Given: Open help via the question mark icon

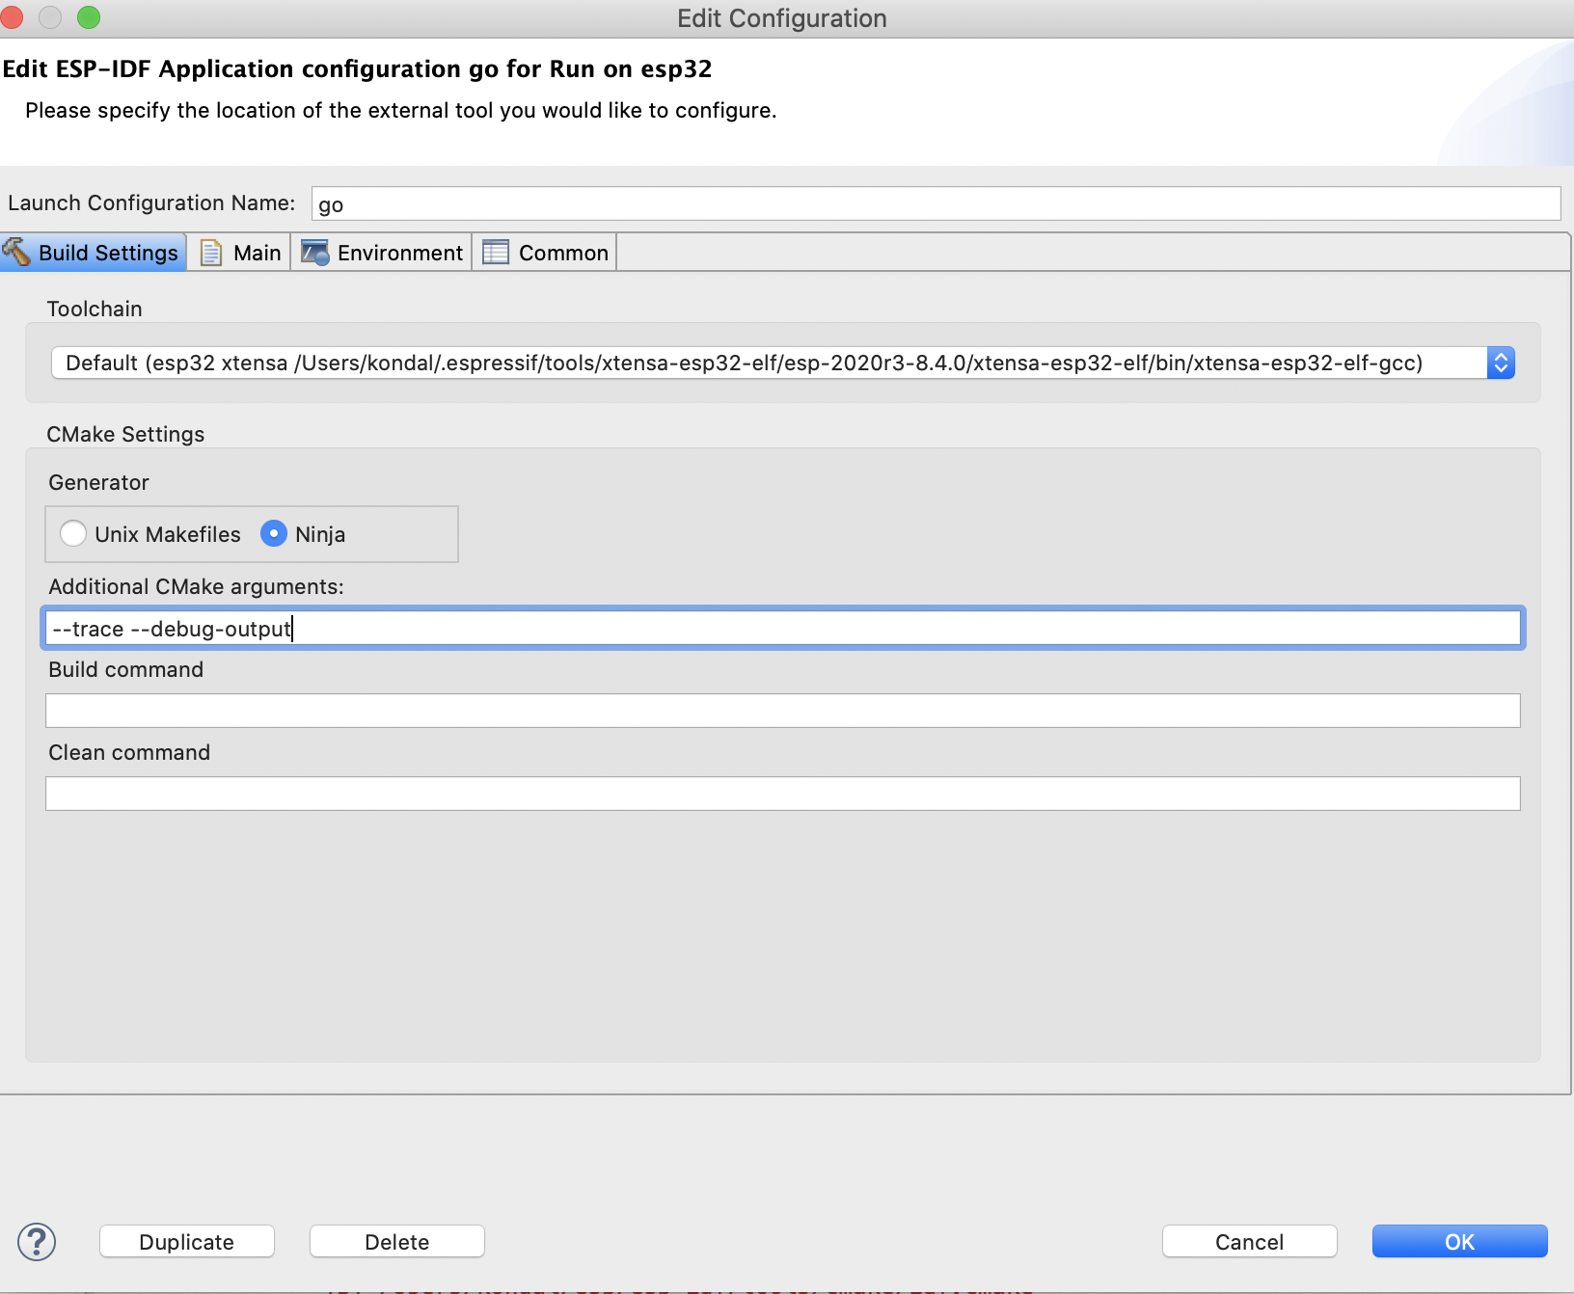Looking at the screenshot, I should coord(36,1242).
